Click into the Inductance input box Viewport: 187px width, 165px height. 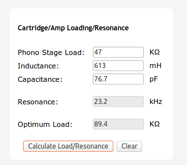coord(118,66)
